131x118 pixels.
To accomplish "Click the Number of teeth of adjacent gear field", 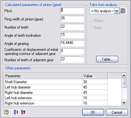I will [x=72, y=60].
